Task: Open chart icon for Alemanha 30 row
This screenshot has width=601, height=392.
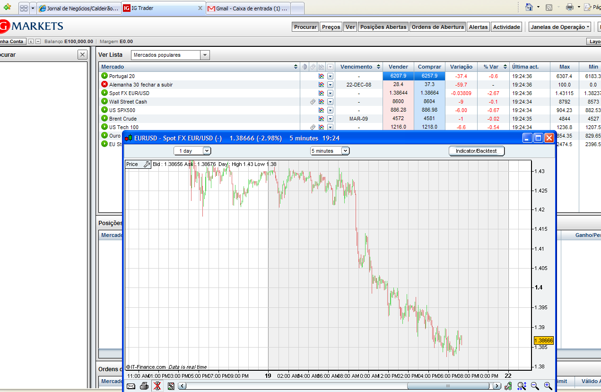Action: (x=321, y=85)
